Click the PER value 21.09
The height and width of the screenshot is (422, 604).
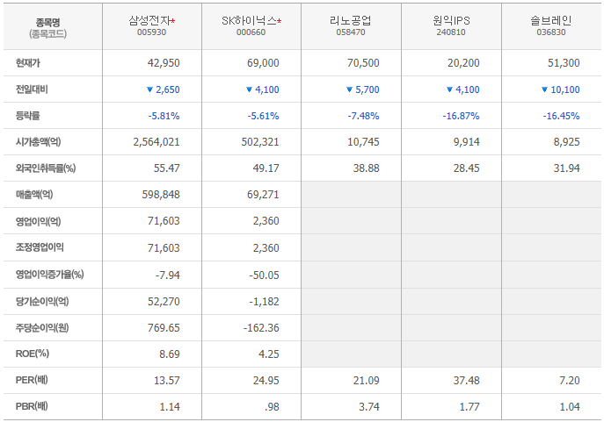tap(367, 381)
